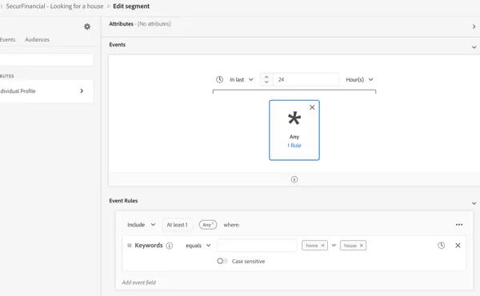This screenshot has height=296, width=480.
Task: Click the left panel search field
Action: (46, 60)
